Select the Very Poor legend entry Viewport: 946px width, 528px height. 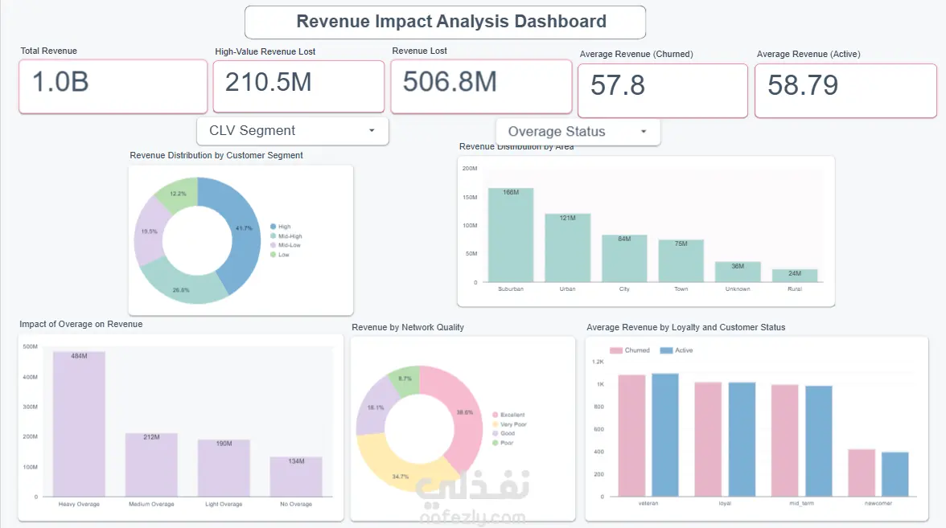pos(510,424)
